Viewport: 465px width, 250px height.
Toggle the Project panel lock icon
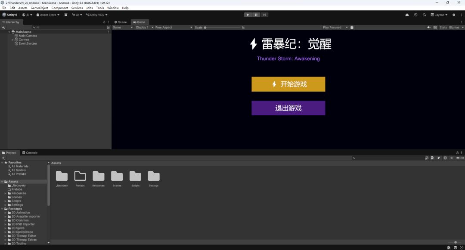[x=457, y=153]
